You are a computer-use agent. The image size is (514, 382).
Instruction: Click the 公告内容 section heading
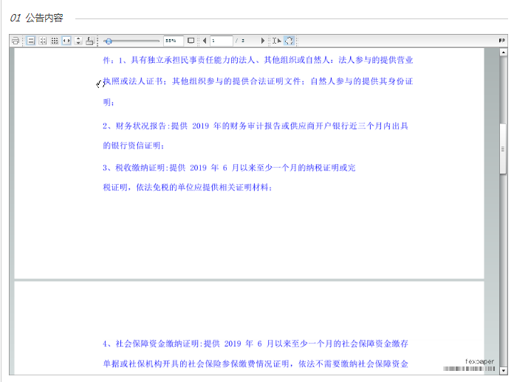(x=44, y=18)
